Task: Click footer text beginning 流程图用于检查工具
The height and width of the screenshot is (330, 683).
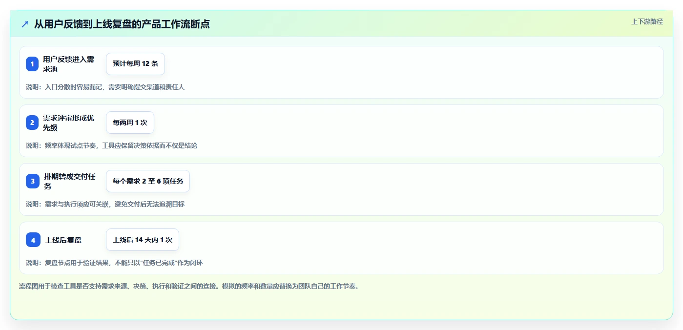Action: [x=189, y=286]
